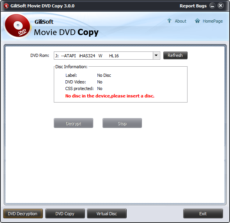The image size is (230, 223).
Task: Expand the DVD Rom drive dropdown arrow
Action: (x=156, y=55)
